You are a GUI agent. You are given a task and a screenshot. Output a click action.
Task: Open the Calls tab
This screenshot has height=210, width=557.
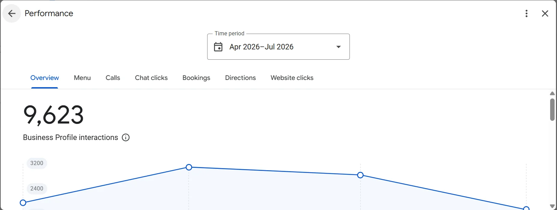tap(113, 78)
